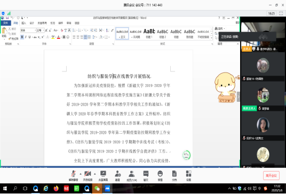286x194 pixels.
Task: Click the Clear Formatting eraser icon
Action: [62, 30]
